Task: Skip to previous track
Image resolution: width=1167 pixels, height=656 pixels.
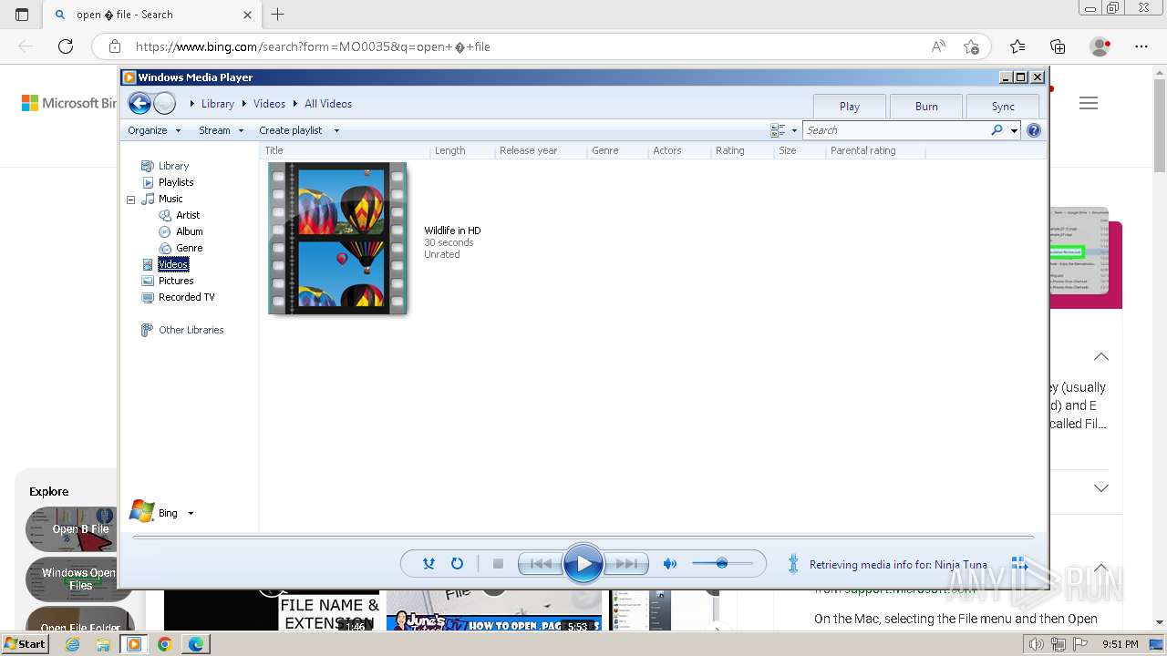Action: click(540, 564)
